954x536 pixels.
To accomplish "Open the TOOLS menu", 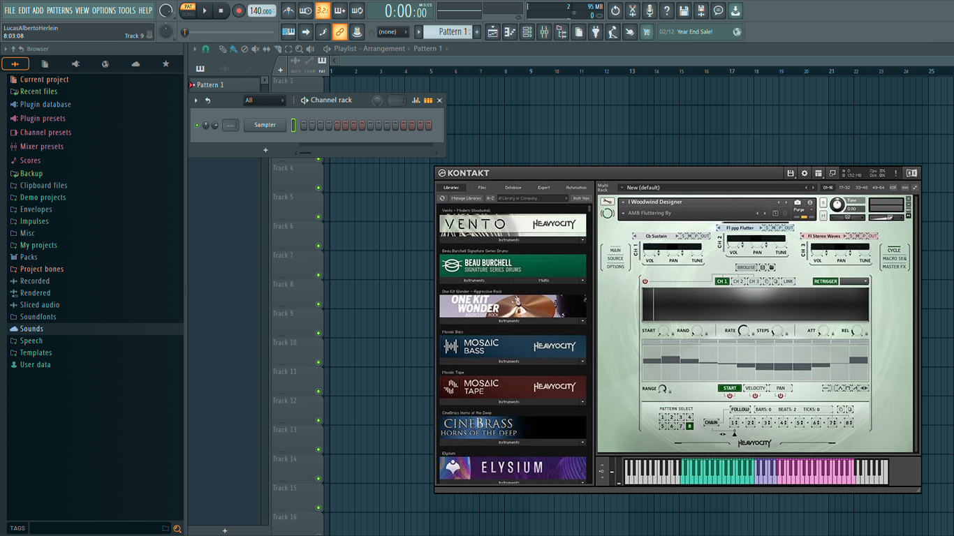I will tap(127, 10).
